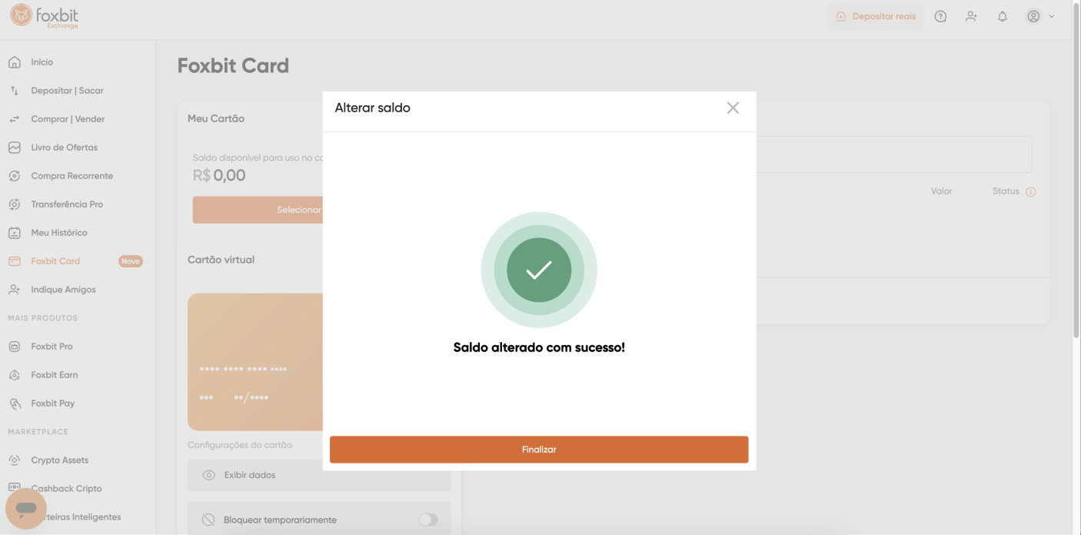This screenshot has height=535, width=1081.
Task: Click the Compra Recorrente icon
Action: [x=14, y=176]
